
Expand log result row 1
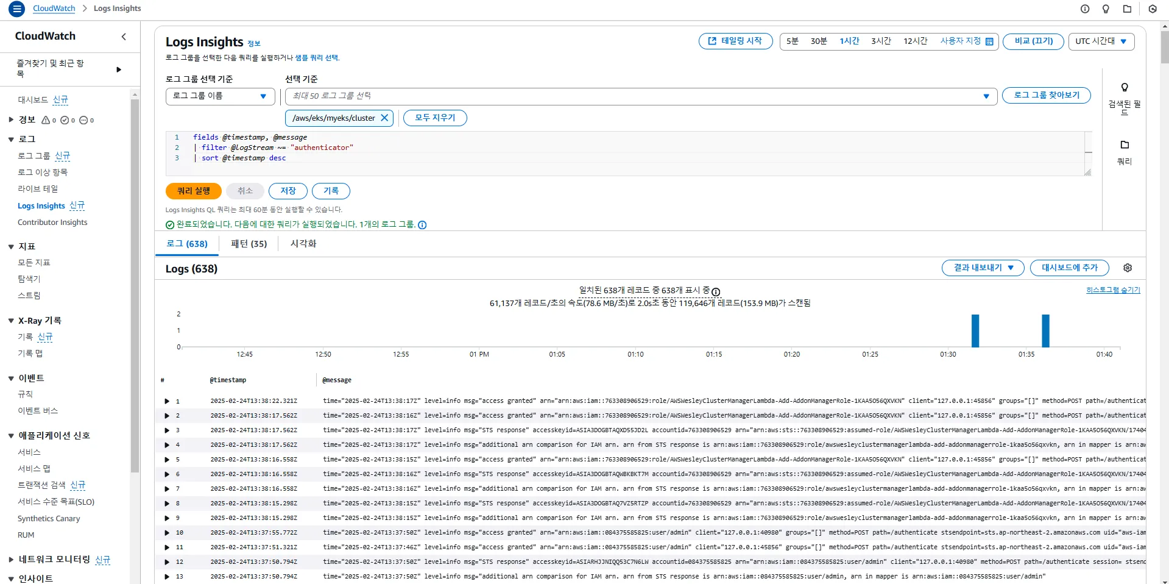point(167,401)
